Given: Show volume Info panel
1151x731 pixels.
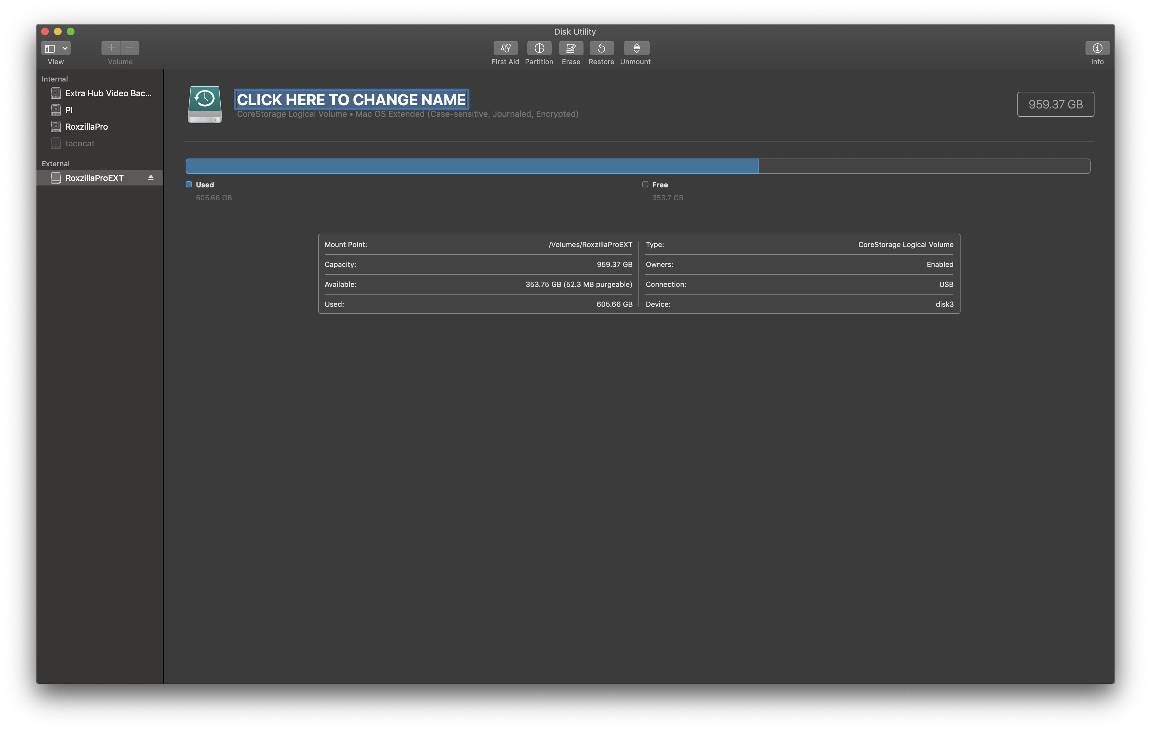Looking at the screenshot, I should [x=1097, y=48].
